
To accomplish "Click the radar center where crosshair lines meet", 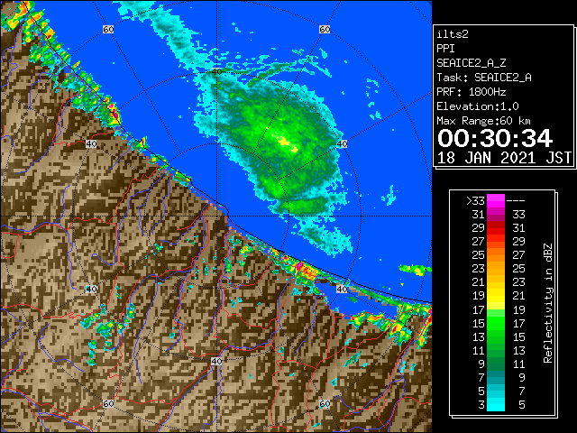I will click(x=216, y=216).
